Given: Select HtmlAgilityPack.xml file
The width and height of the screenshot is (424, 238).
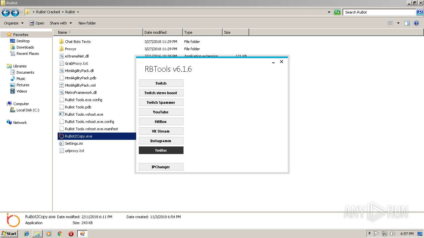Looking at the screenshot, I should 80,85.
